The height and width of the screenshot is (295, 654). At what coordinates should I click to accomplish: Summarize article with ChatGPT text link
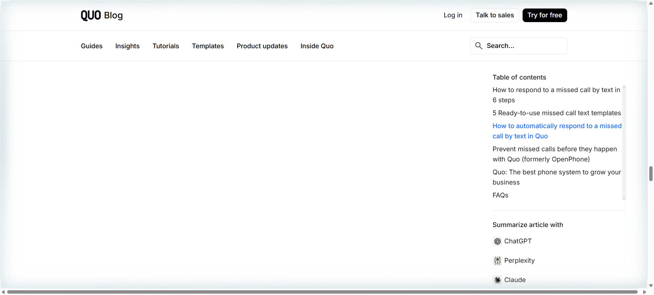coord(518,241)
